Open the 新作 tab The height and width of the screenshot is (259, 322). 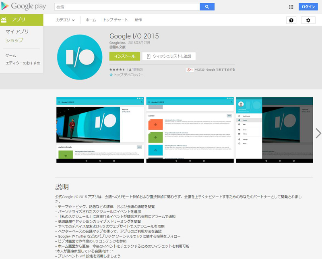pyautogui.click(x=138, y=20)
